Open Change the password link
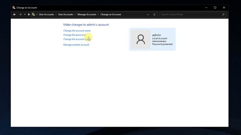This screenshot has height=135, width=241. point(75,35)
